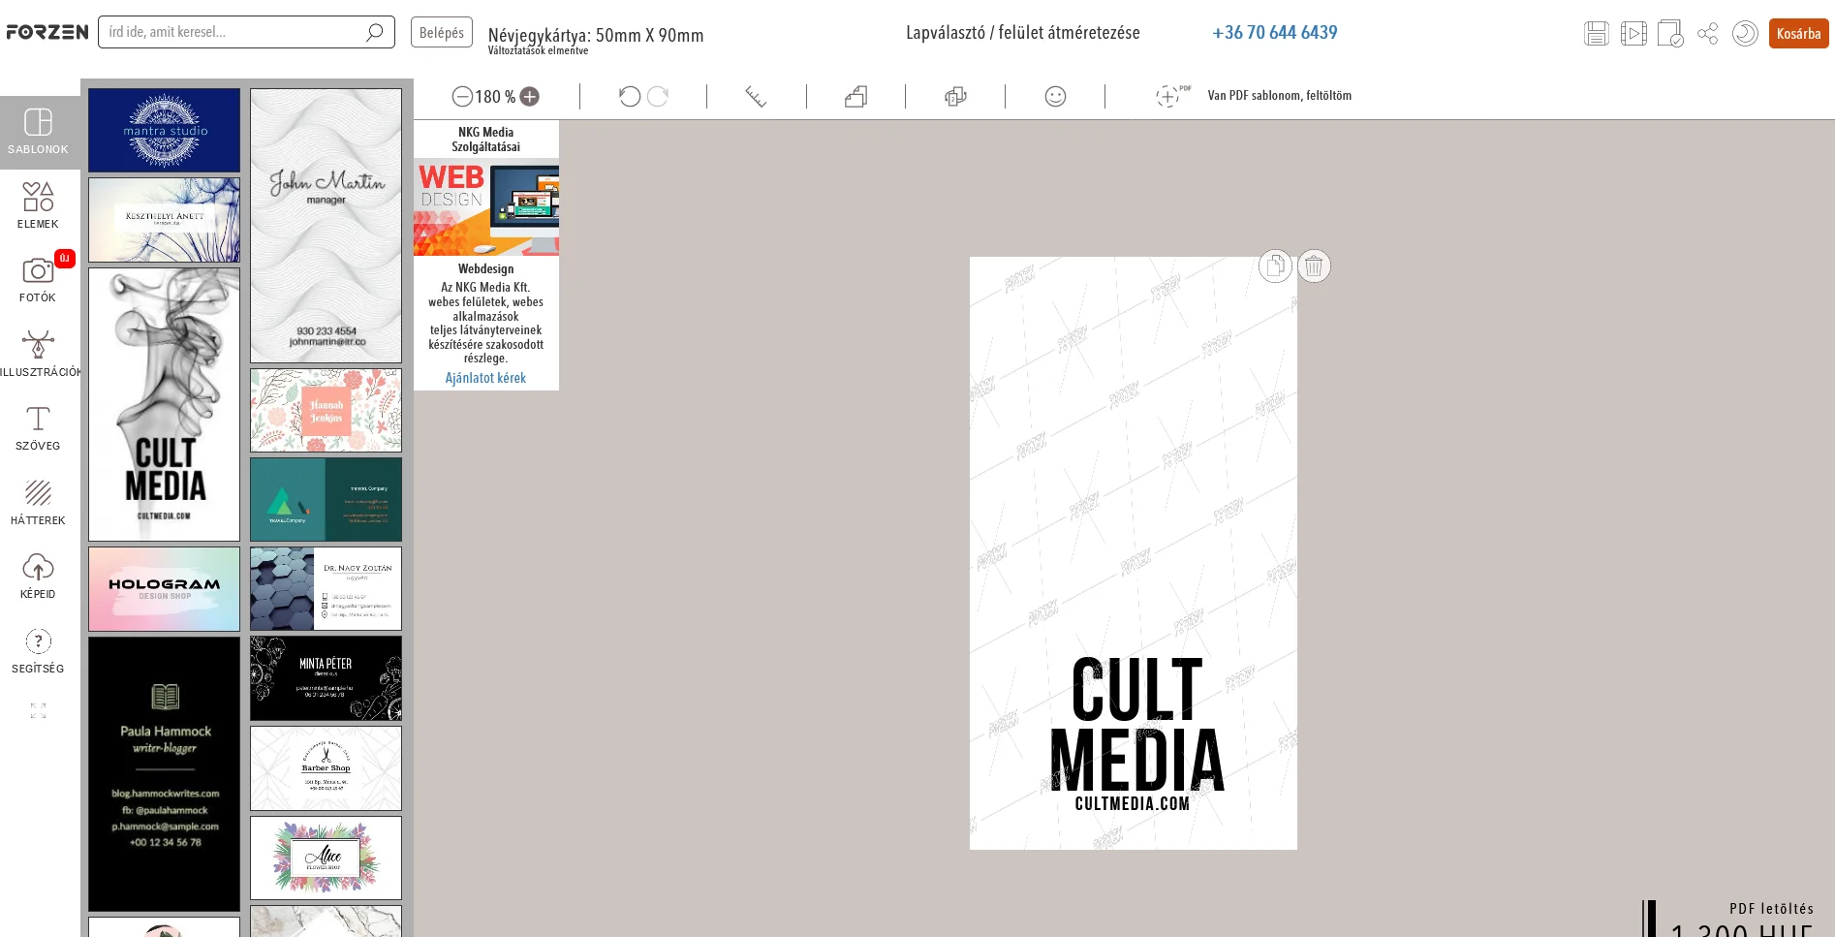Select the CULT text on canvas
1835x937 pixels.
pyautogui.click(x=1137, y=690)
